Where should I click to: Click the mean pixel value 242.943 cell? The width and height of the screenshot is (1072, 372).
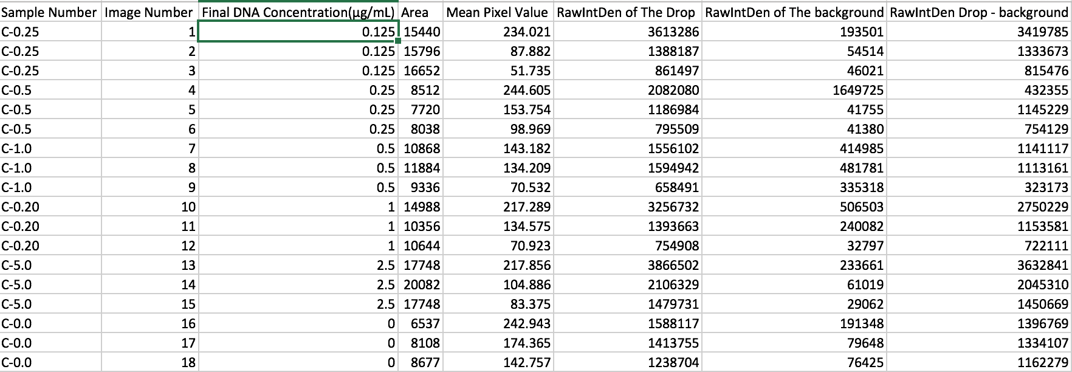coord(498,323)
